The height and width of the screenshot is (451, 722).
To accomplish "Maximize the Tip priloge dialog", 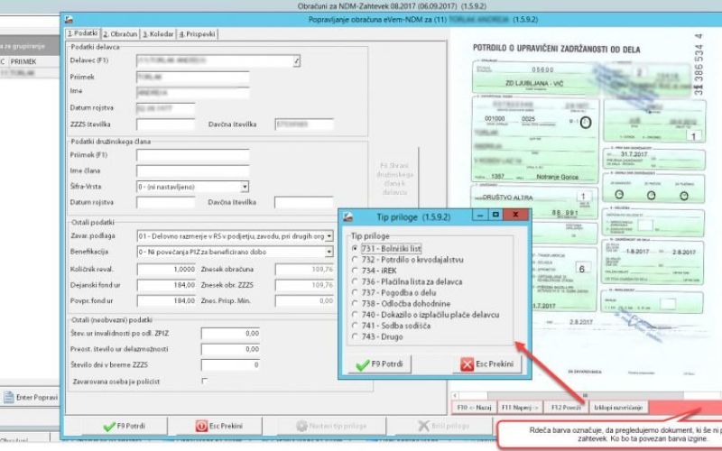I will pos(495,215).
